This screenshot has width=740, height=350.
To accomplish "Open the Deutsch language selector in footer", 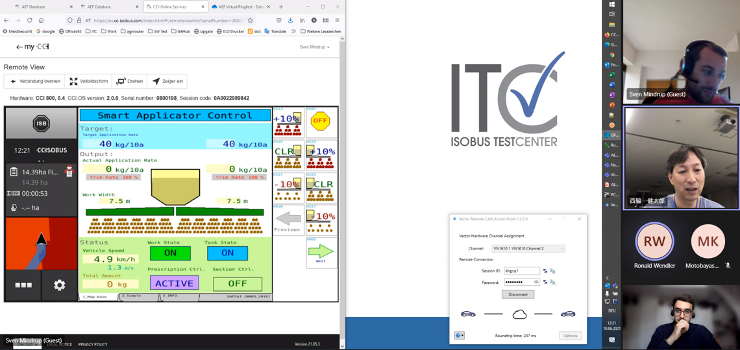I will click(x=28, y=344).
